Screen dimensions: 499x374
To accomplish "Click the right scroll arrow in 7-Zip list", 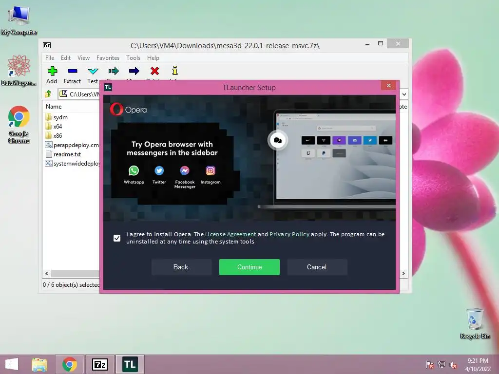I will 403,274.
